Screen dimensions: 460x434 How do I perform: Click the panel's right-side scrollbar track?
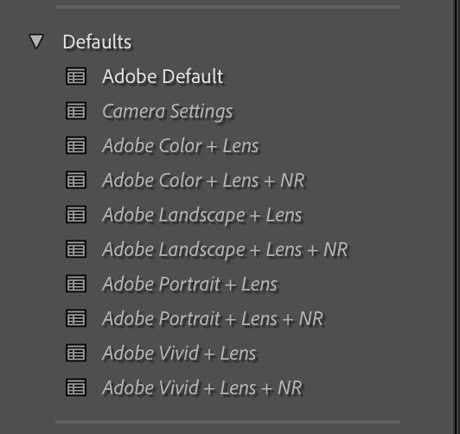[457, 217]
